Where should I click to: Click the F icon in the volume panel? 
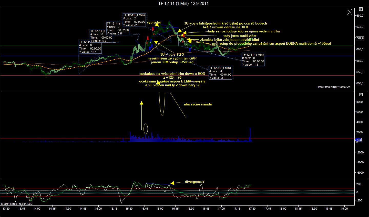361,94
